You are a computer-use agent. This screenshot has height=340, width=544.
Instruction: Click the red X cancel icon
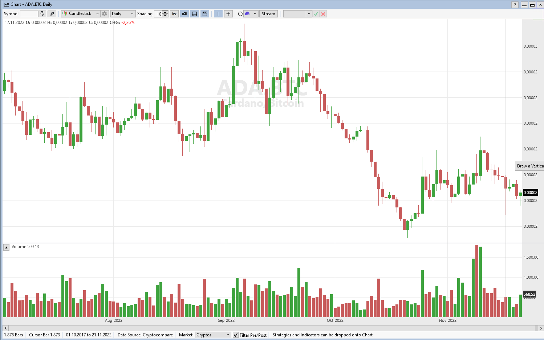click(323, 14)
